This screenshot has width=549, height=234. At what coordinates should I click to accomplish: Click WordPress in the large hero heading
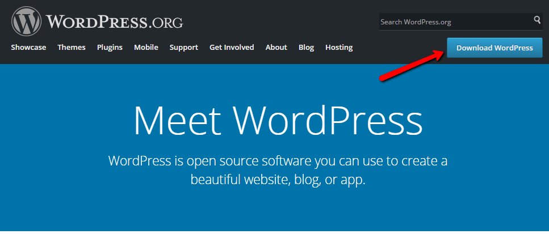[328, 120]
